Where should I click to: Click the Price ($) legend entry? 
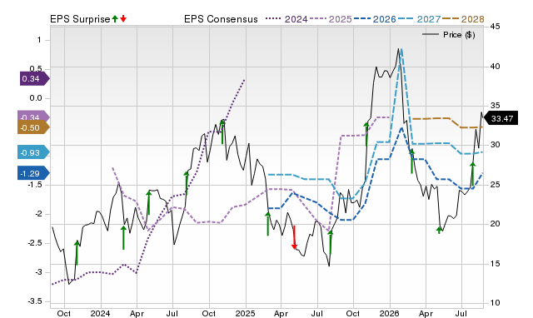pyautogui.click(x=449, y=35)
